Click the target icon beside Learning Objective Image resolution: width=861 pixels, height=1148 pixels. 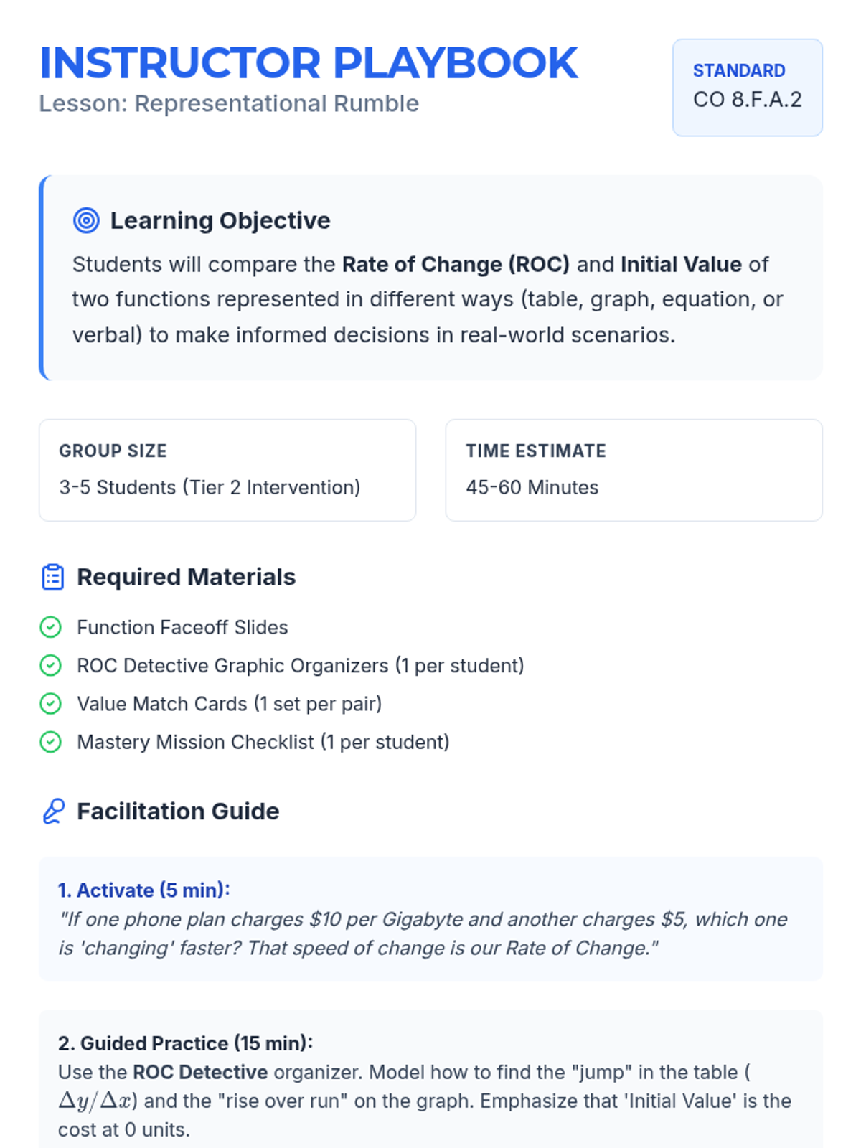(86, 220)
